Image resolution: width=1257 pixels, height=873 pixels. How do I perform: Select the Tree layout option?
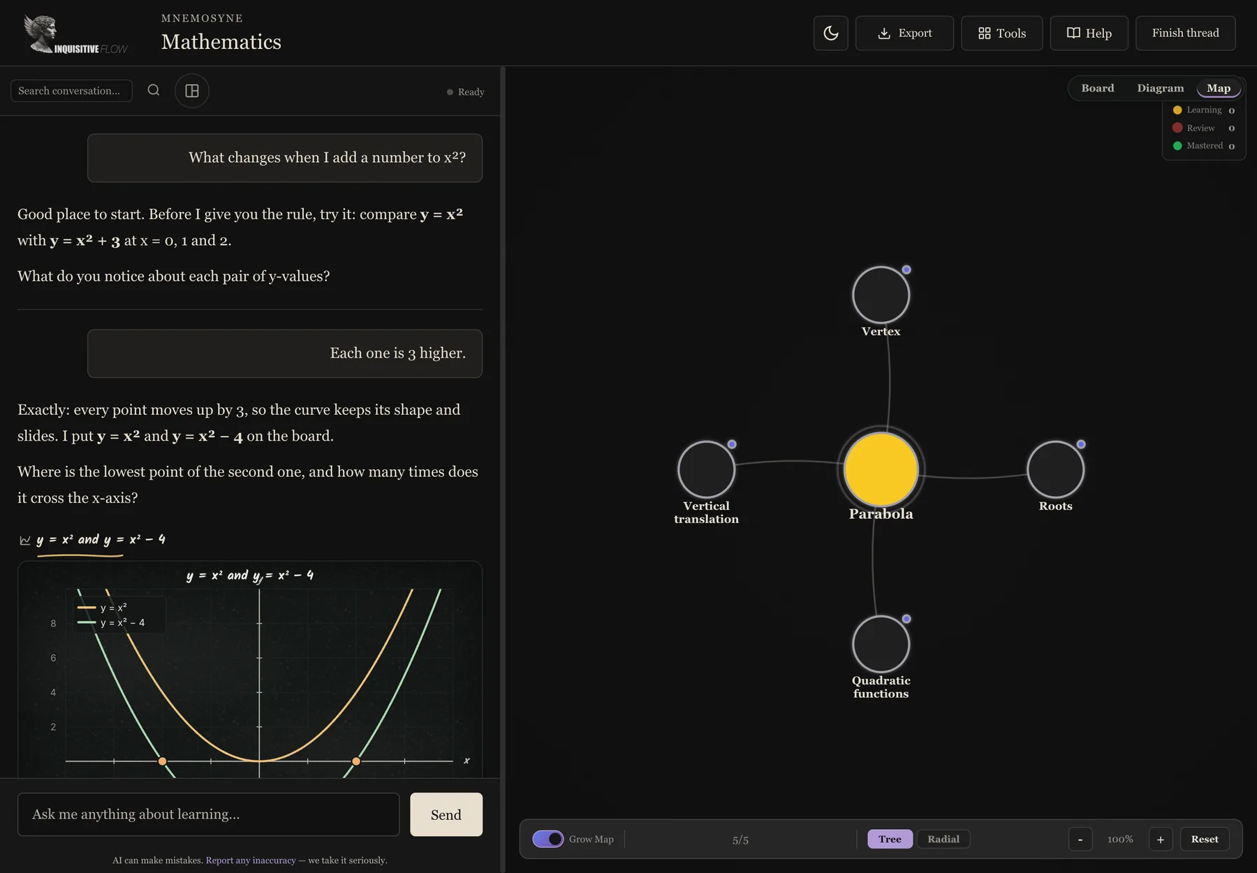tap(890, 839)
